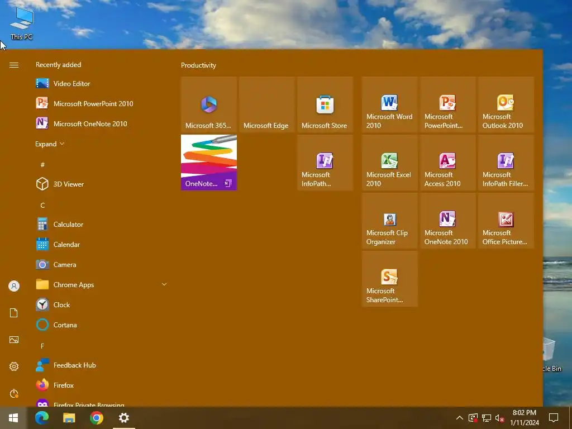Expand the Start menu hamburger button

14,65
